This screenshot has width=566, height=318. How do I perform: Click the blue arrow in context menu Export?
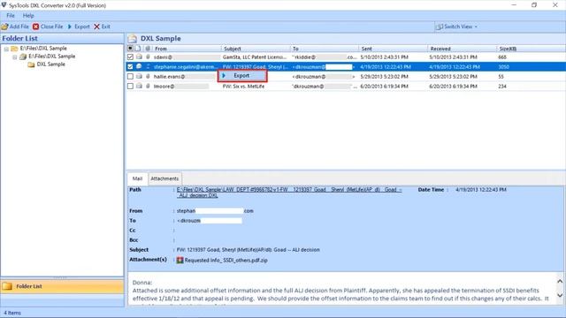coord(224,76)
